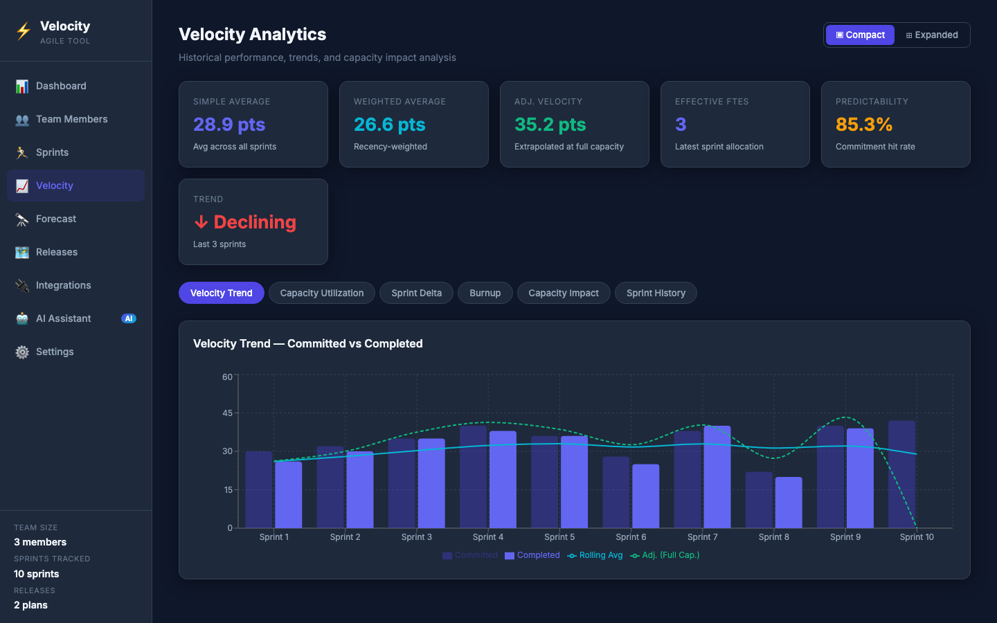Screen dimensions: 997x623
Task: Click the lightning bolt Velocity logo icon
Action: coord(24,31)
